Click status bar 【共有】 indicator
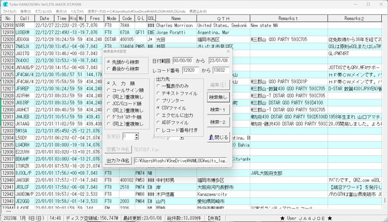This screenshot has height=222, width=388. pos(214,218)
